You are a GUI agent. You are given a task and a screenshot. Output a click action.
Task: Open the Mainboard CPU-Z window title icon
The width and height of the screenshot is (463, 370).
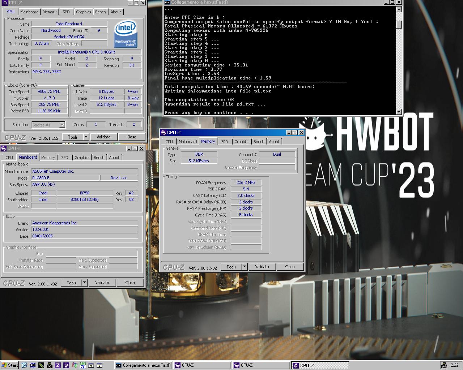coord(4,149)
